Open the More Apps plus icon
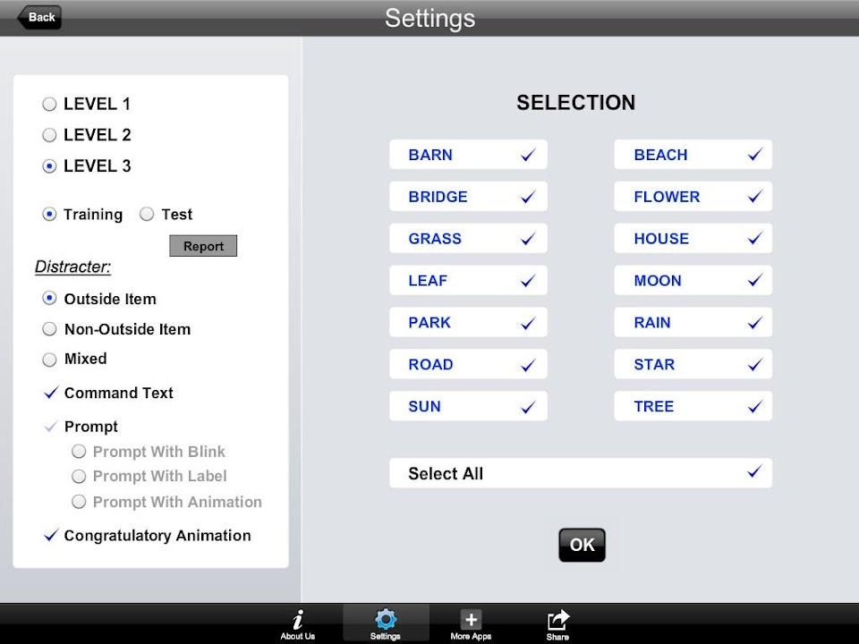 point(471,619)
